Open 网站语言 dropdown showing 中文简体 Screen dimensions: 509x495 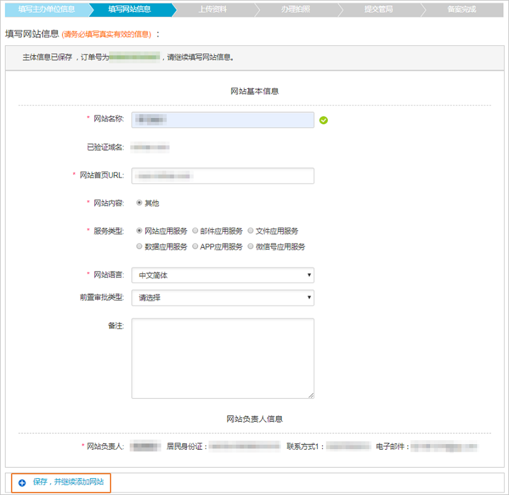coord(222,275)
